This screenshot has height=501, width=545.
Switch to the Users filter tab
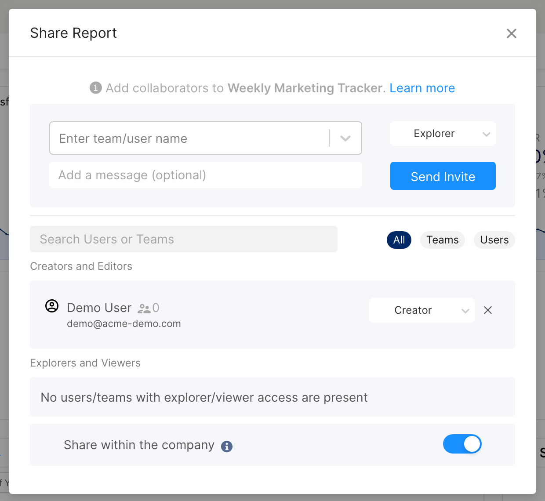494,240
